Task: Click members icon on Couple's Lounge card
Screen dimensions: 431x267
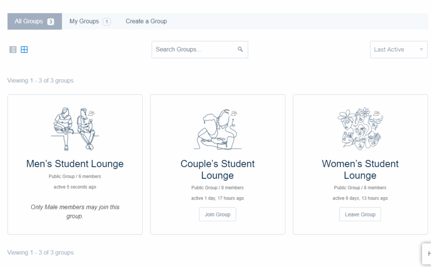Action: pyautogui.click(x=234, y=113)
